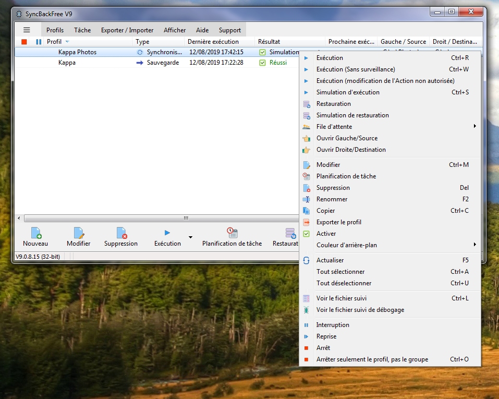
Task: Click the Restauration icon in context menu
Action: [x=307, y=104]
